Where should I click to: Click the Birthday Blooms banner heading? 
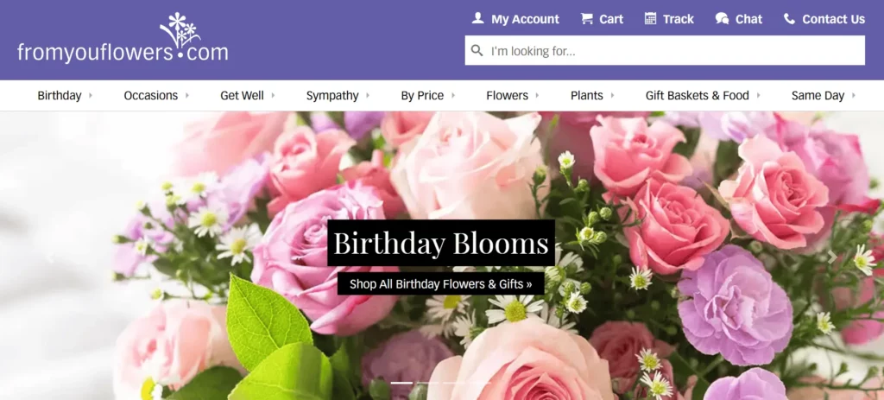click(440, 244)
